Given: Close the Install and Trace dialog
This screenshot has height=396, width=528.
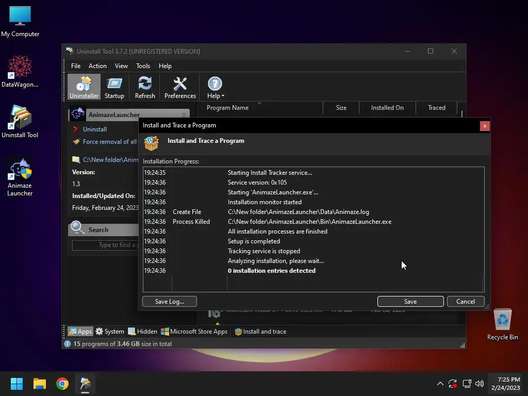Looking at the screenshot, I should (x=485, y=126).
